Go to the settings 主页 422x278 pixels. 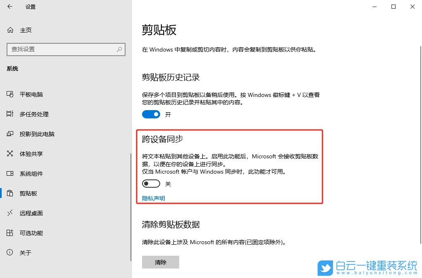(x=26, y=30)
